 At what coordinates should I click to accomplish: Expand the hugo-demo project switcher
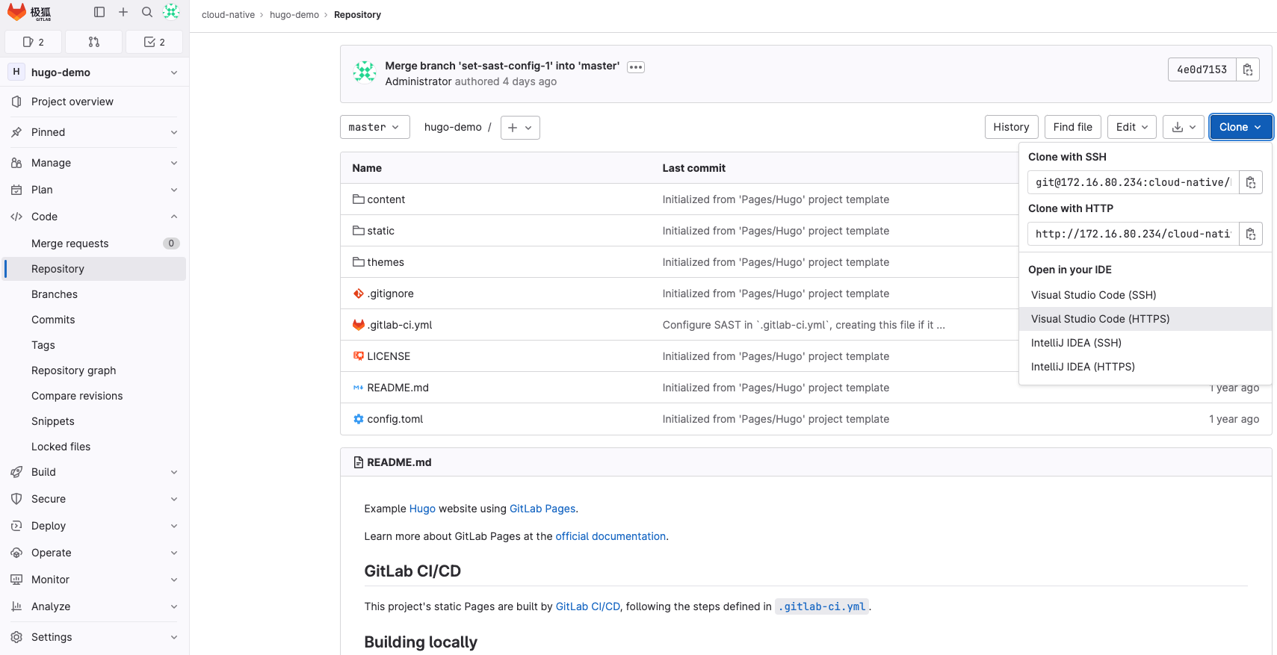(94, 72)
